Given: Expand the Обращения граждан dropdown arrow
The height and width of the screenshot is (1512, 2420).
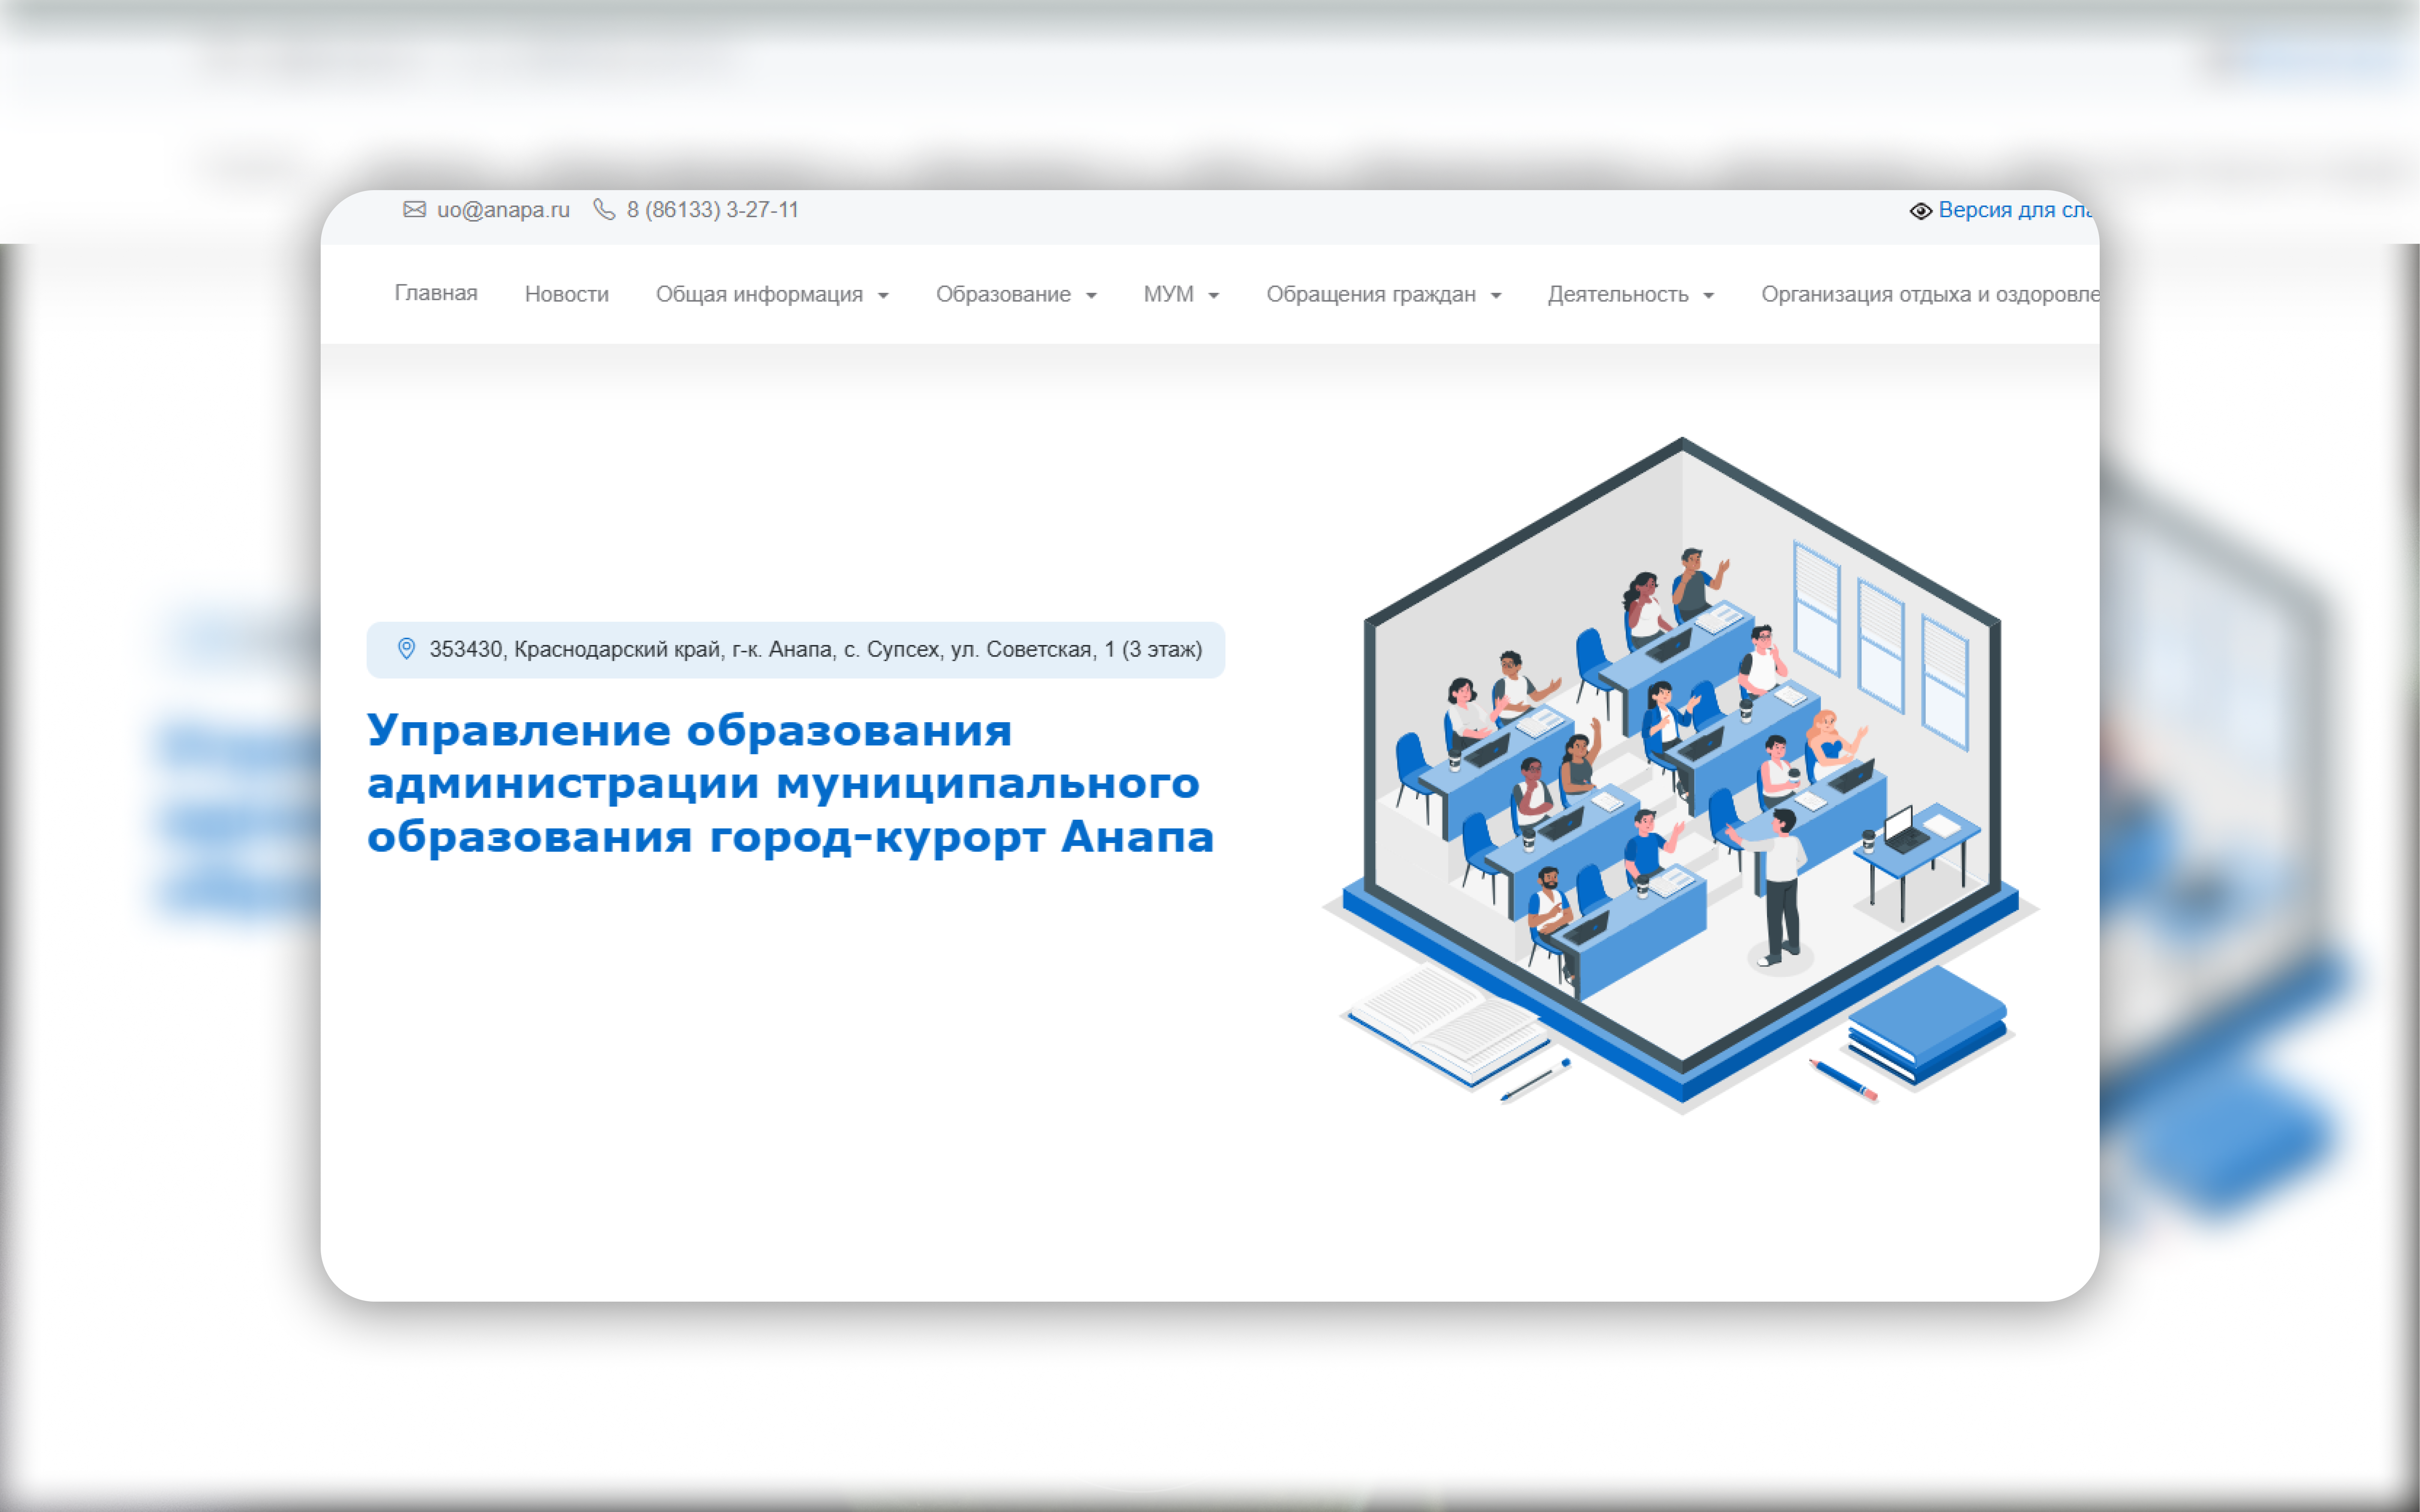Looking at the screenshot, I should click(x=1496, y=296).
